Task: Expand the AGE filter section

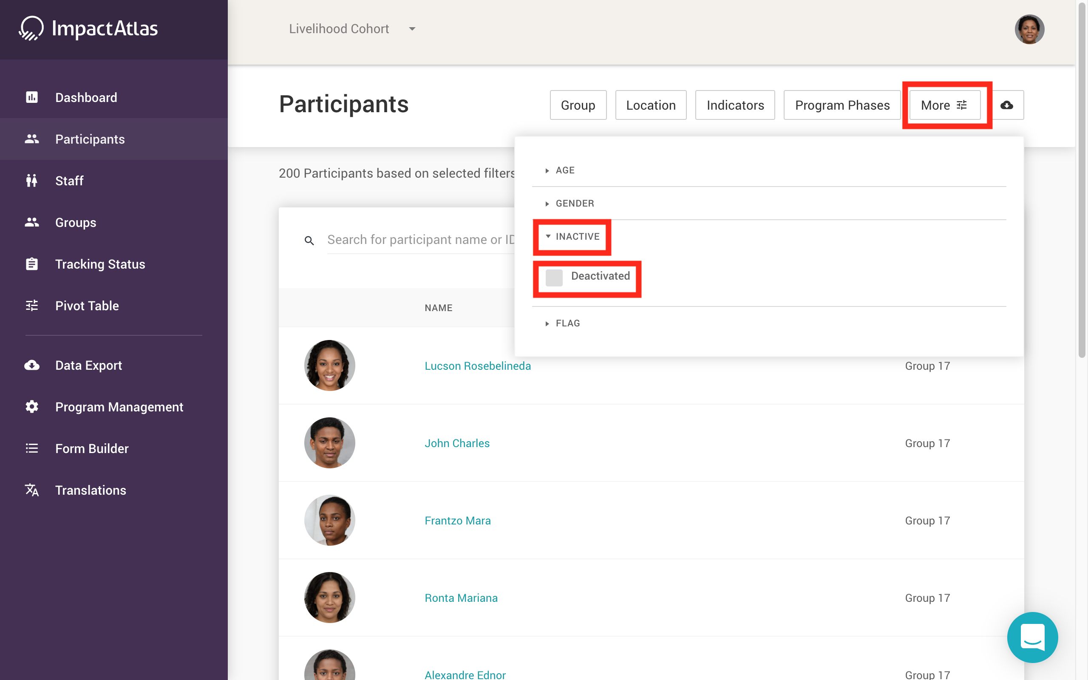Action: pos(565,170)
